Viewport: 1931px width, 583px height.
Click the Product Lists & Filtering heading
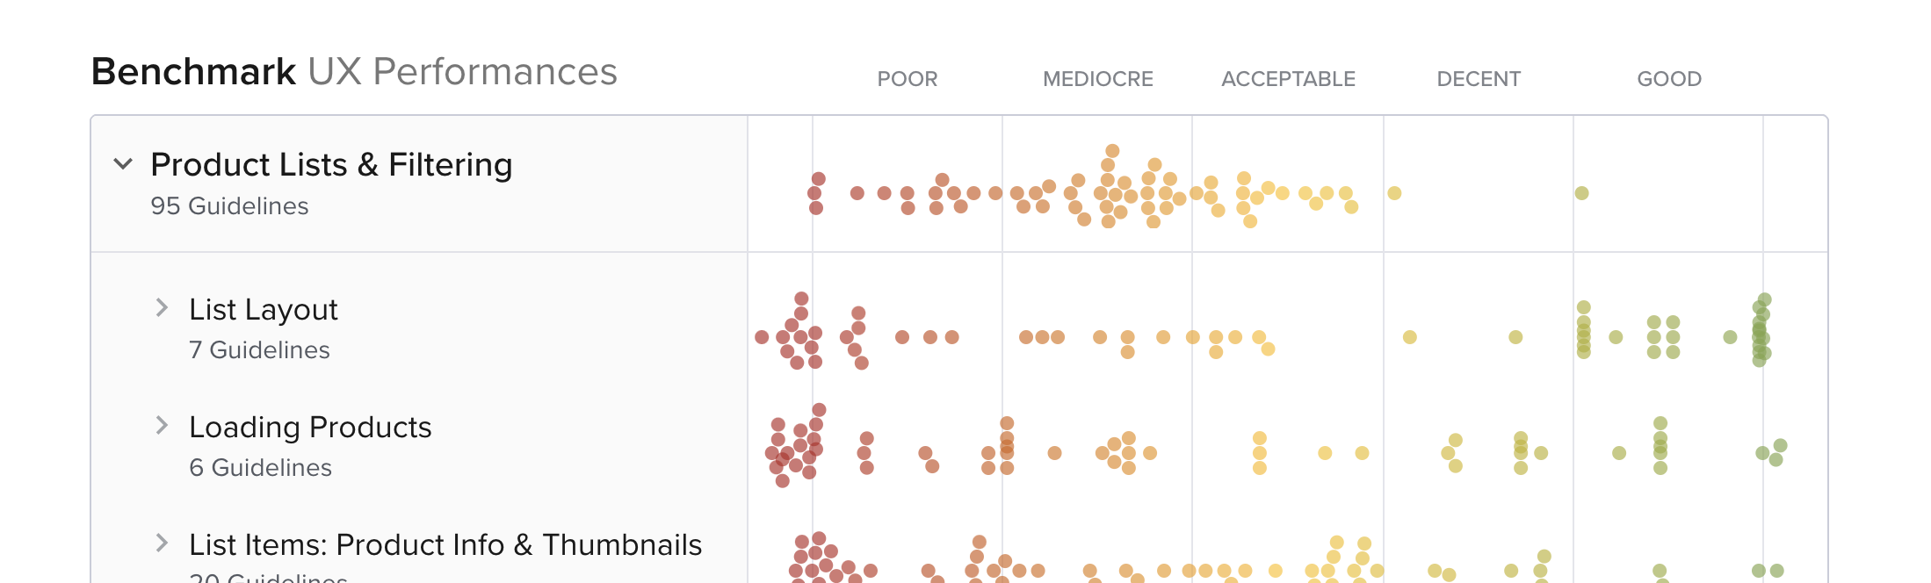[331, 165]
